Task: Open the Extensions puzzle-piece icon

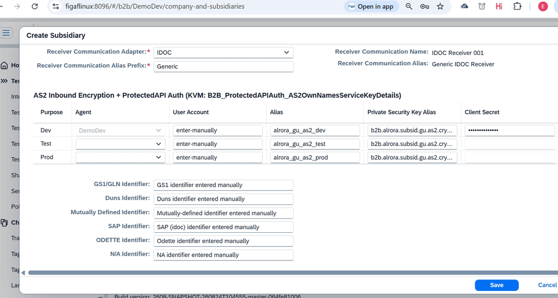Action: coord(517,7)
